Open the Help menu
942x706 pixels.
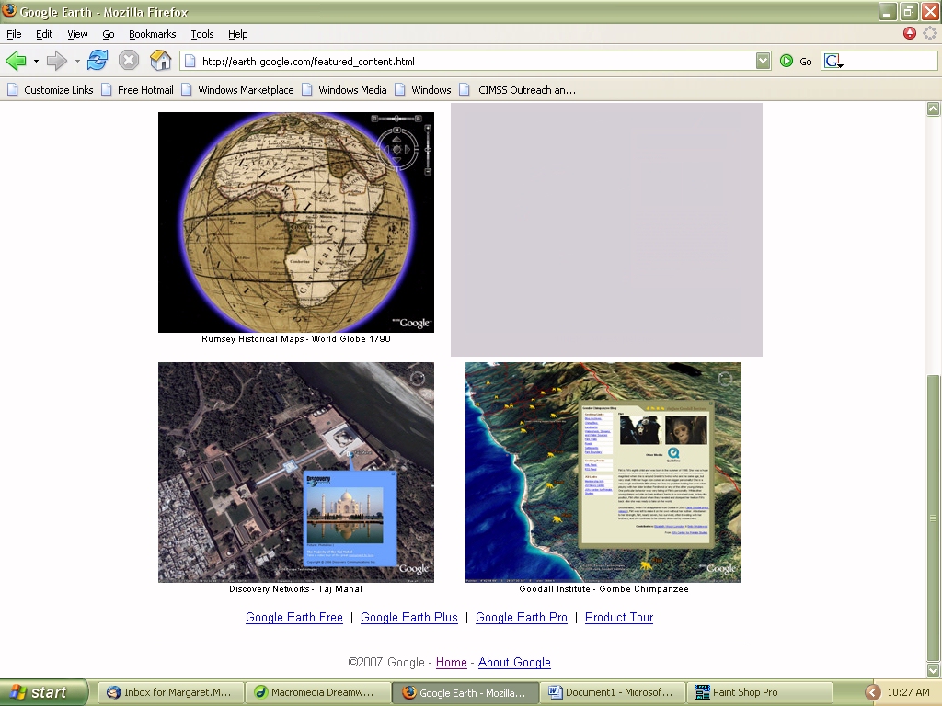pyautogui.click(x=238, y=34)
